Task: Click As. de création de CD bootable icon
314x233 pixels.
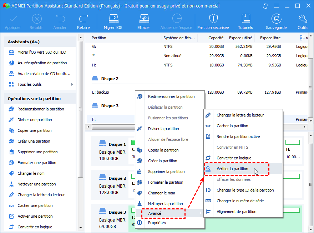Action: coord(11,74)
